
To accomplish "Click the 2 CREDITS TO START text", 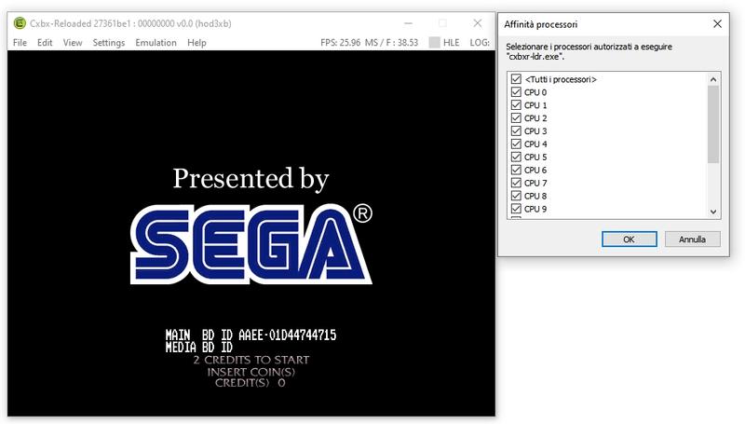I will coord(251,360).
